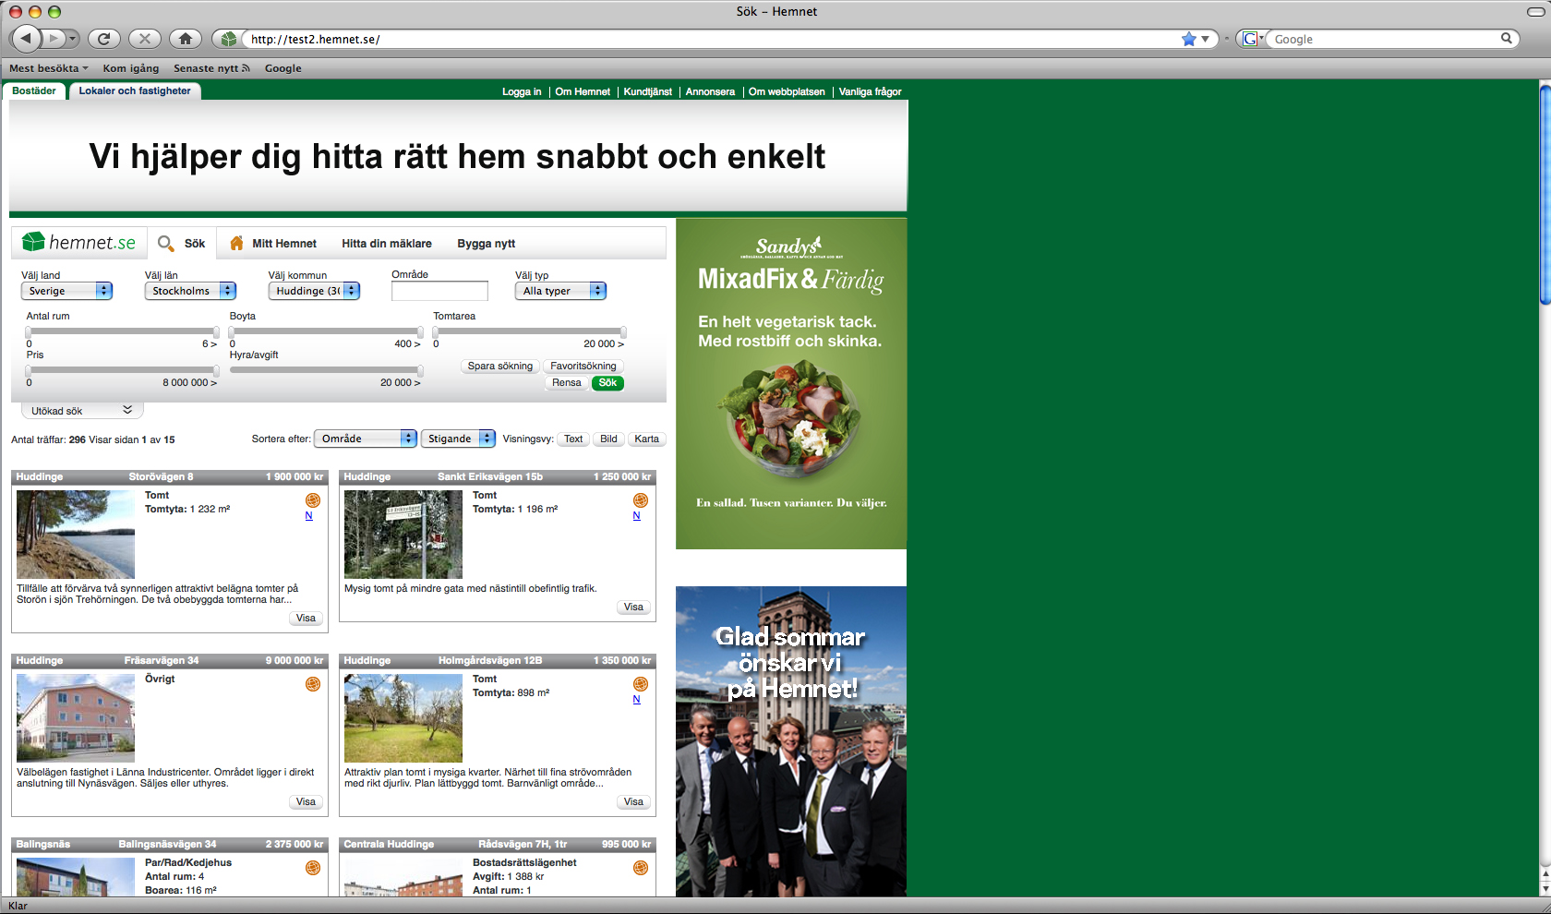Open Senaste nytt feed bookmark
1551x914 pixels.
tap(211, 68)
